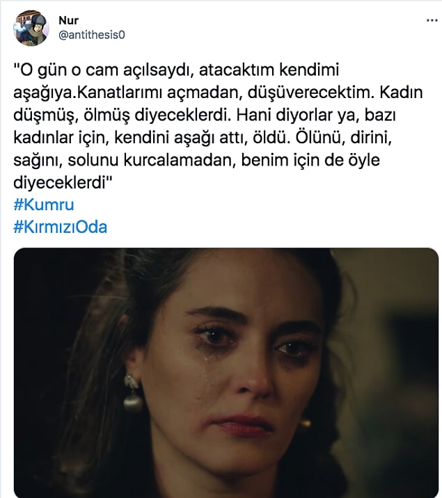Open the three-dot more options menu
Screen dimensions: 442x498
(432, 20)
